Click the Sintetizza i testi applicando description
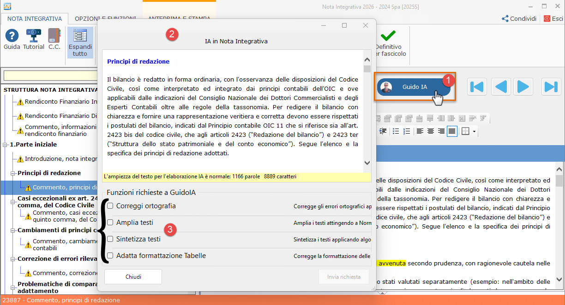 [332, 240]
